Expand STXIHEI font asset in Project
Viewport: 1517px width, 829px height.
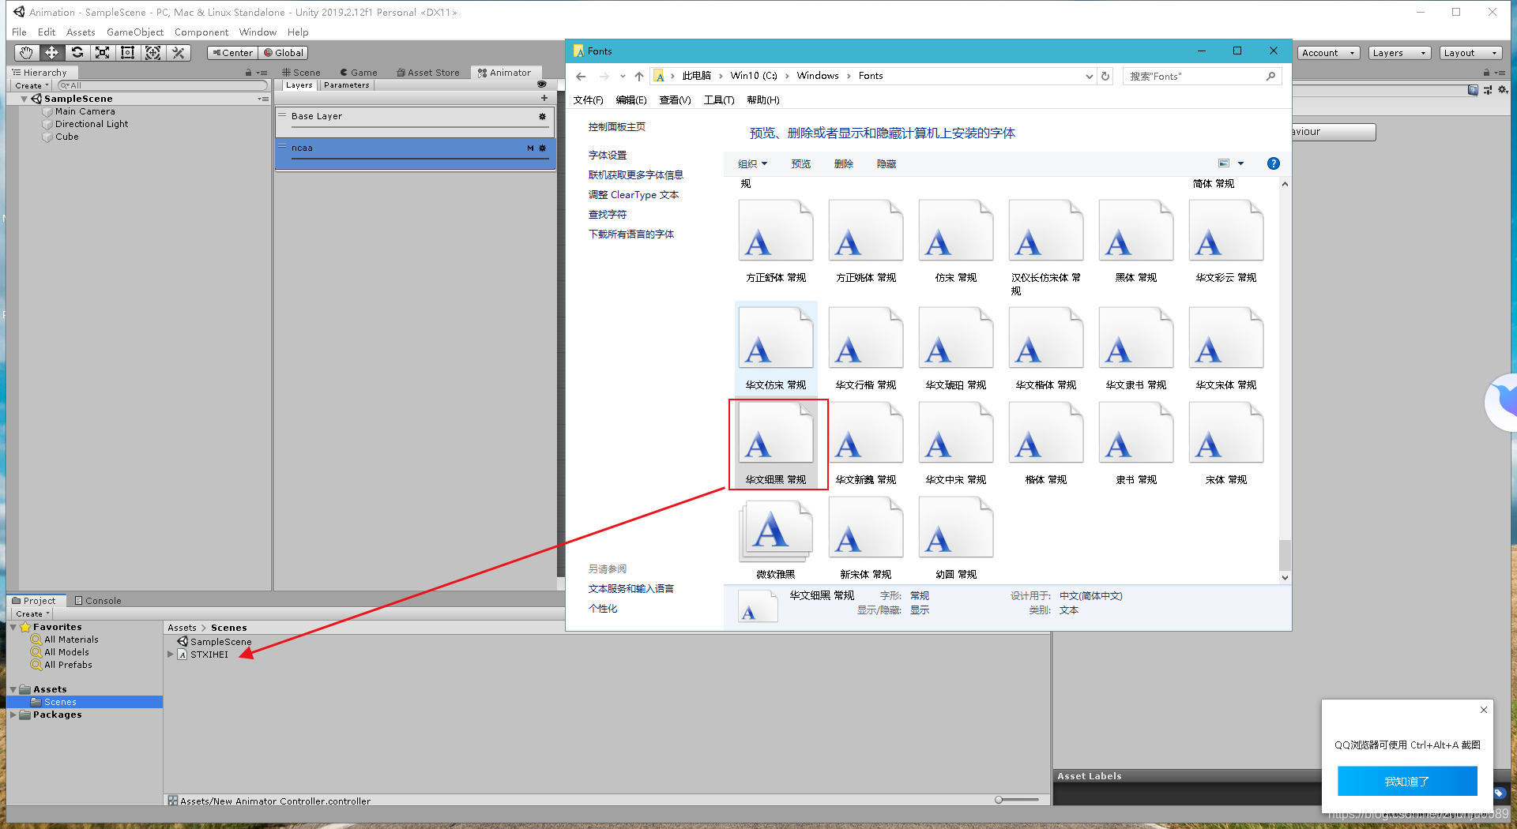pos(170,655)
